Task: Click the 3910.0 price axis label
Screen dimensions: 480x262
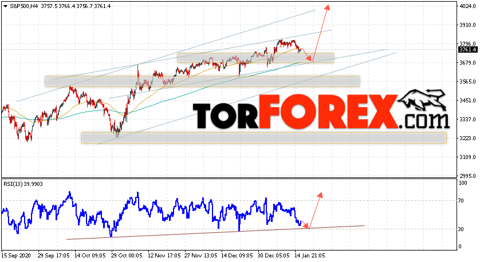Action: tap(467, 25)
